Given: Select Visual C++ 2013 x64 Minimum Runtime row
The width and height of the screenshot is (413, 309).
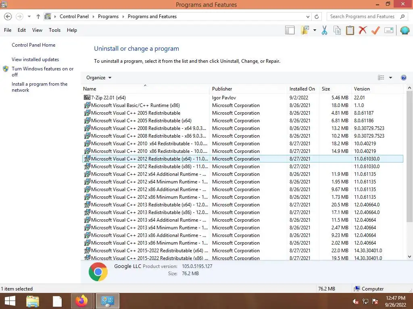Looking at the screenshot, I should coord(242,228).
